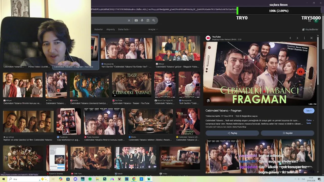Click the browser address bar URL
Screen dimensions: 324x182
click(x=164, y=9)
